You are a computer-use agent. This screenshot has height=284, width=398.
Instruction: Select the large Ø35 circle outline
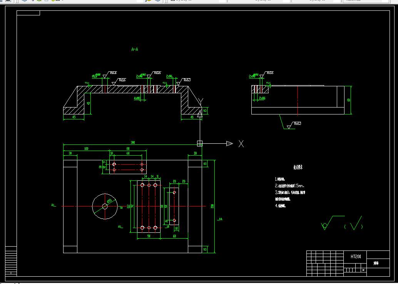click(x=105, y=206)
